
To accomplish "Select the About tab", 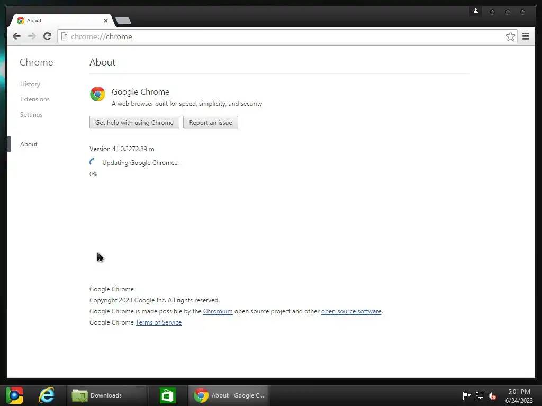I will (x=60, y=21).
